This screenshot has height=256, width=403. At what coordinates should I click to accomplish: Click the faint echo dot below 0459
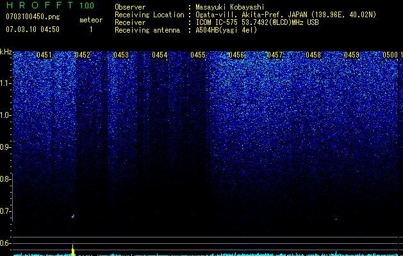[x=336, y=220]
